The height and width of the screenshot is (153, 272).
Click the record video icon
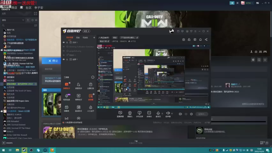click(181, 114)
